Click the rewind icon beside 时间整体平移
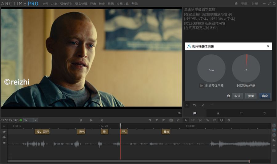Image resolution: width=277 pixels, height=164 pixels. 202,86
